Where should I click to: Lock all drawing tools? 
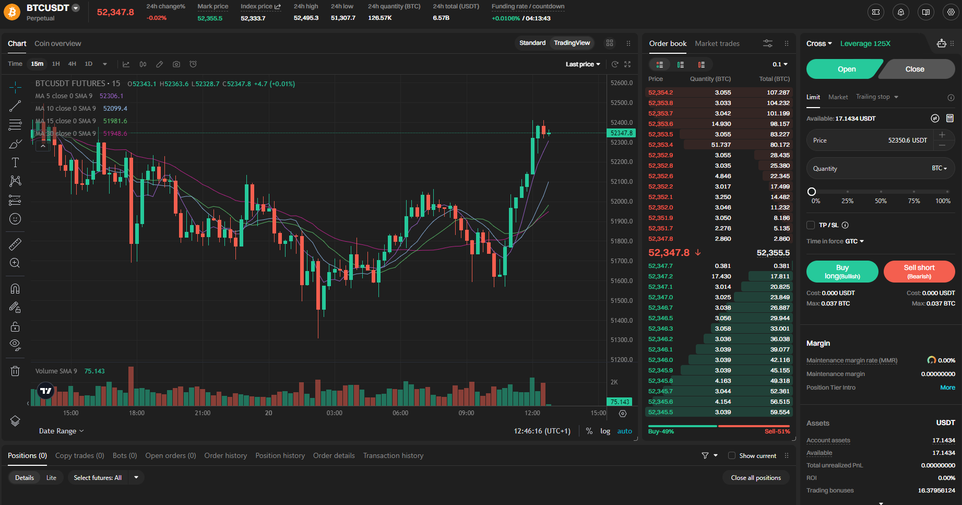pyautogui.click(x=15, y=326)
